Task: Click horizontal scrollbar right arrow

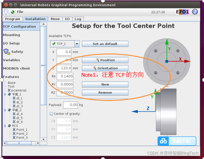Action: 38,143
